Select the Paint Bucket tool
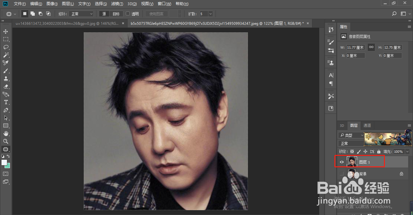The width and height of the screenshot is (413, 215). point(6,94)
